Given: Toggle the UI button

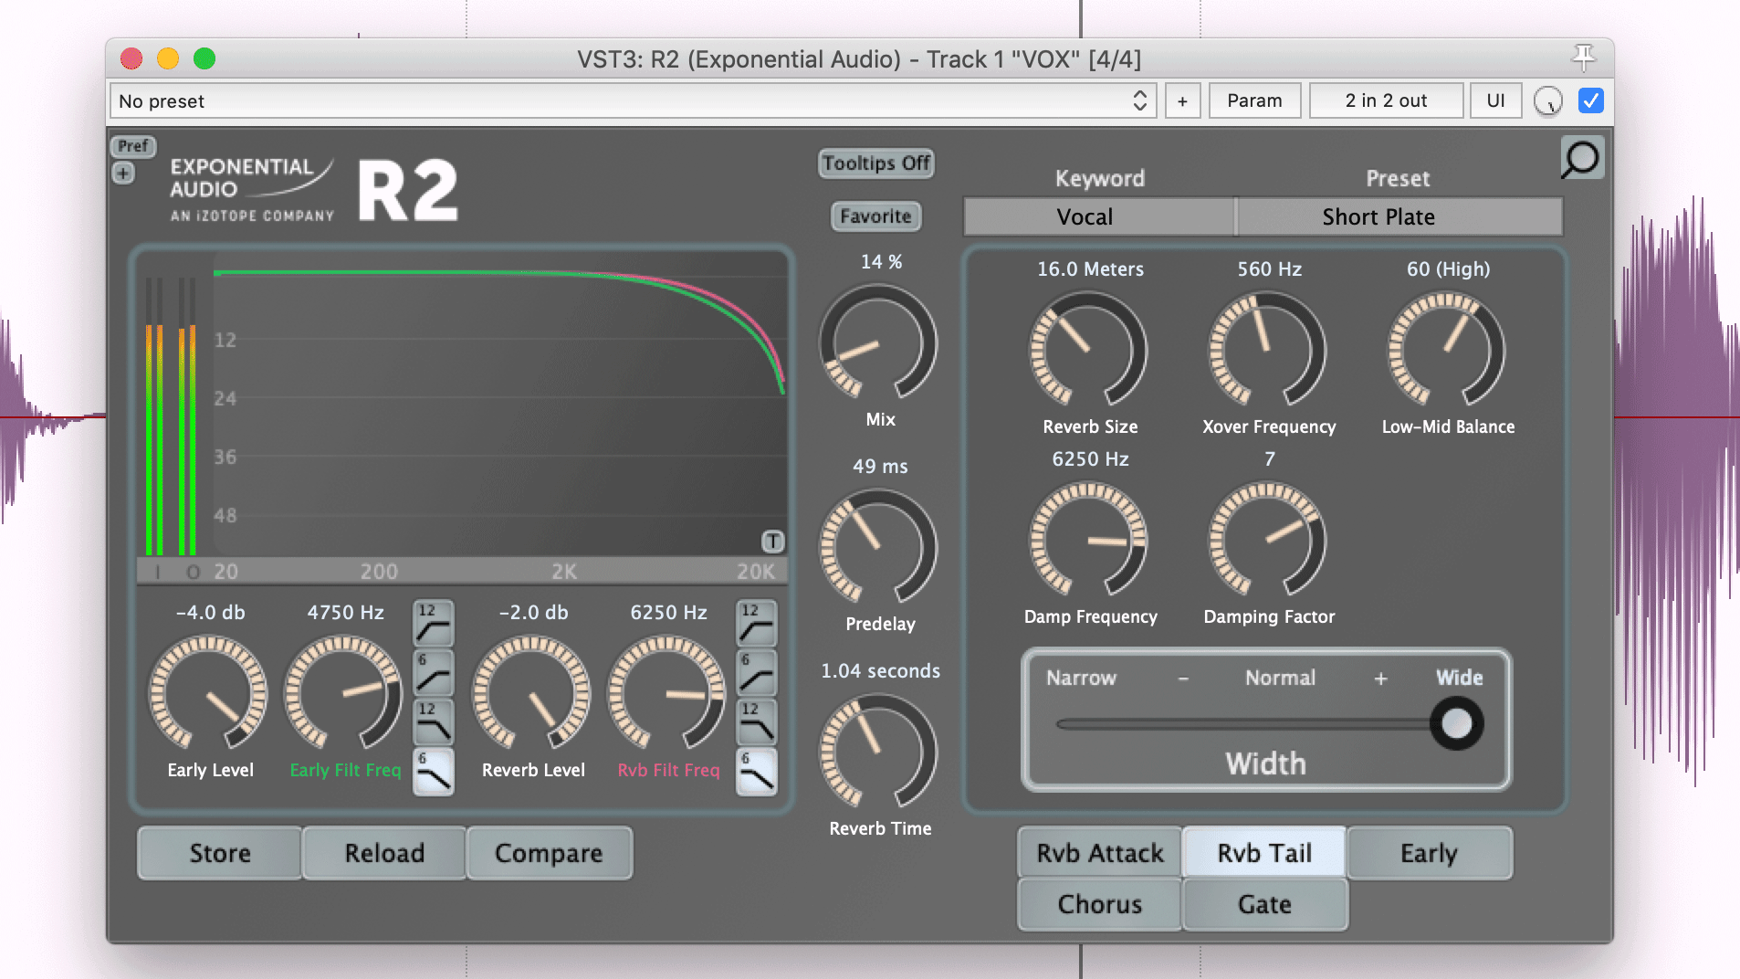Looking at the screenshot, I should 1495,100.
